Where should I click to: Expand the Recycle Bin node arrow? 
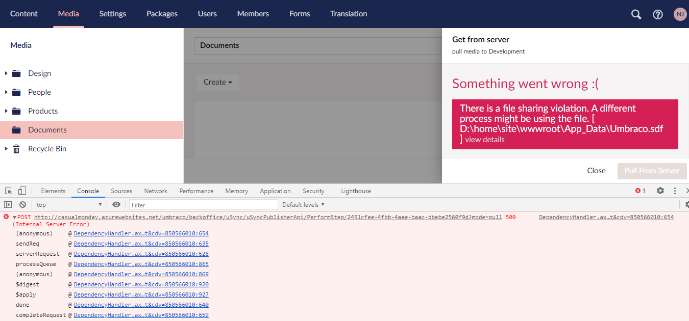click(x=6, y=149)
